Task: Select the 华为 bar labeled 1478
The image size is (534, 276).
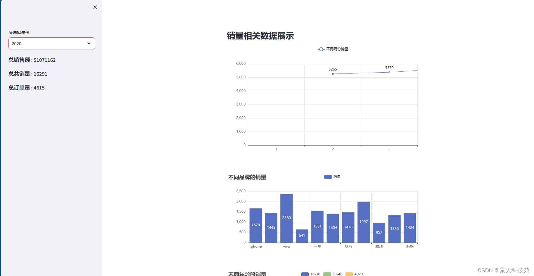Action: click(348, 227)
